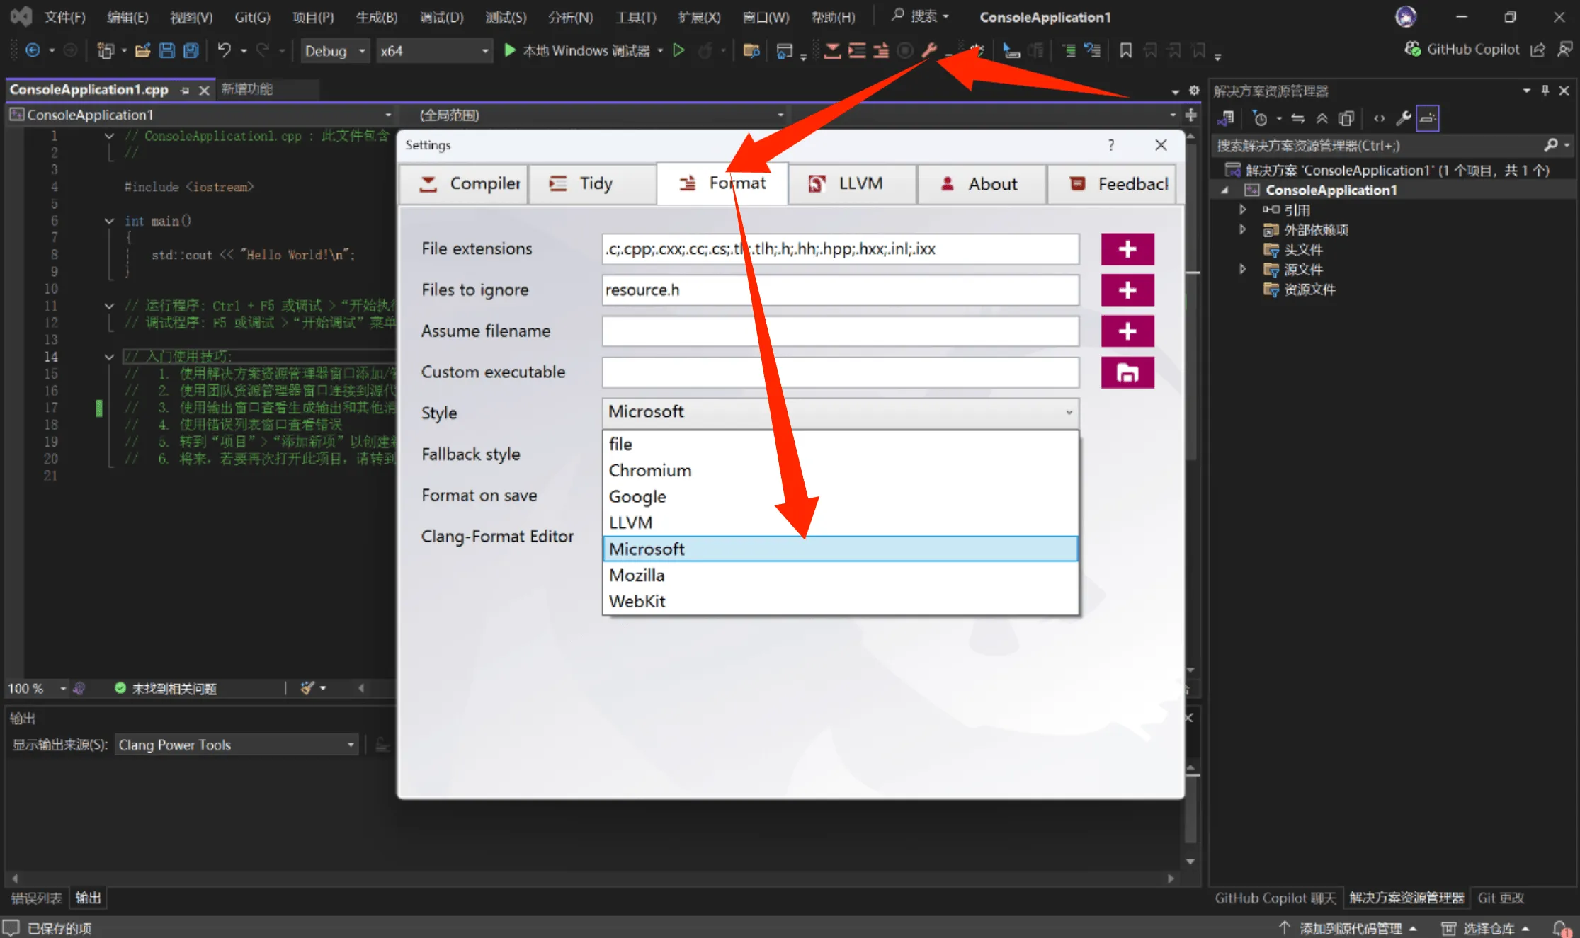Viewport: 1580px width, 938px height.
Task: Click the bookmark toggle icon
Action: point(1125,50)
